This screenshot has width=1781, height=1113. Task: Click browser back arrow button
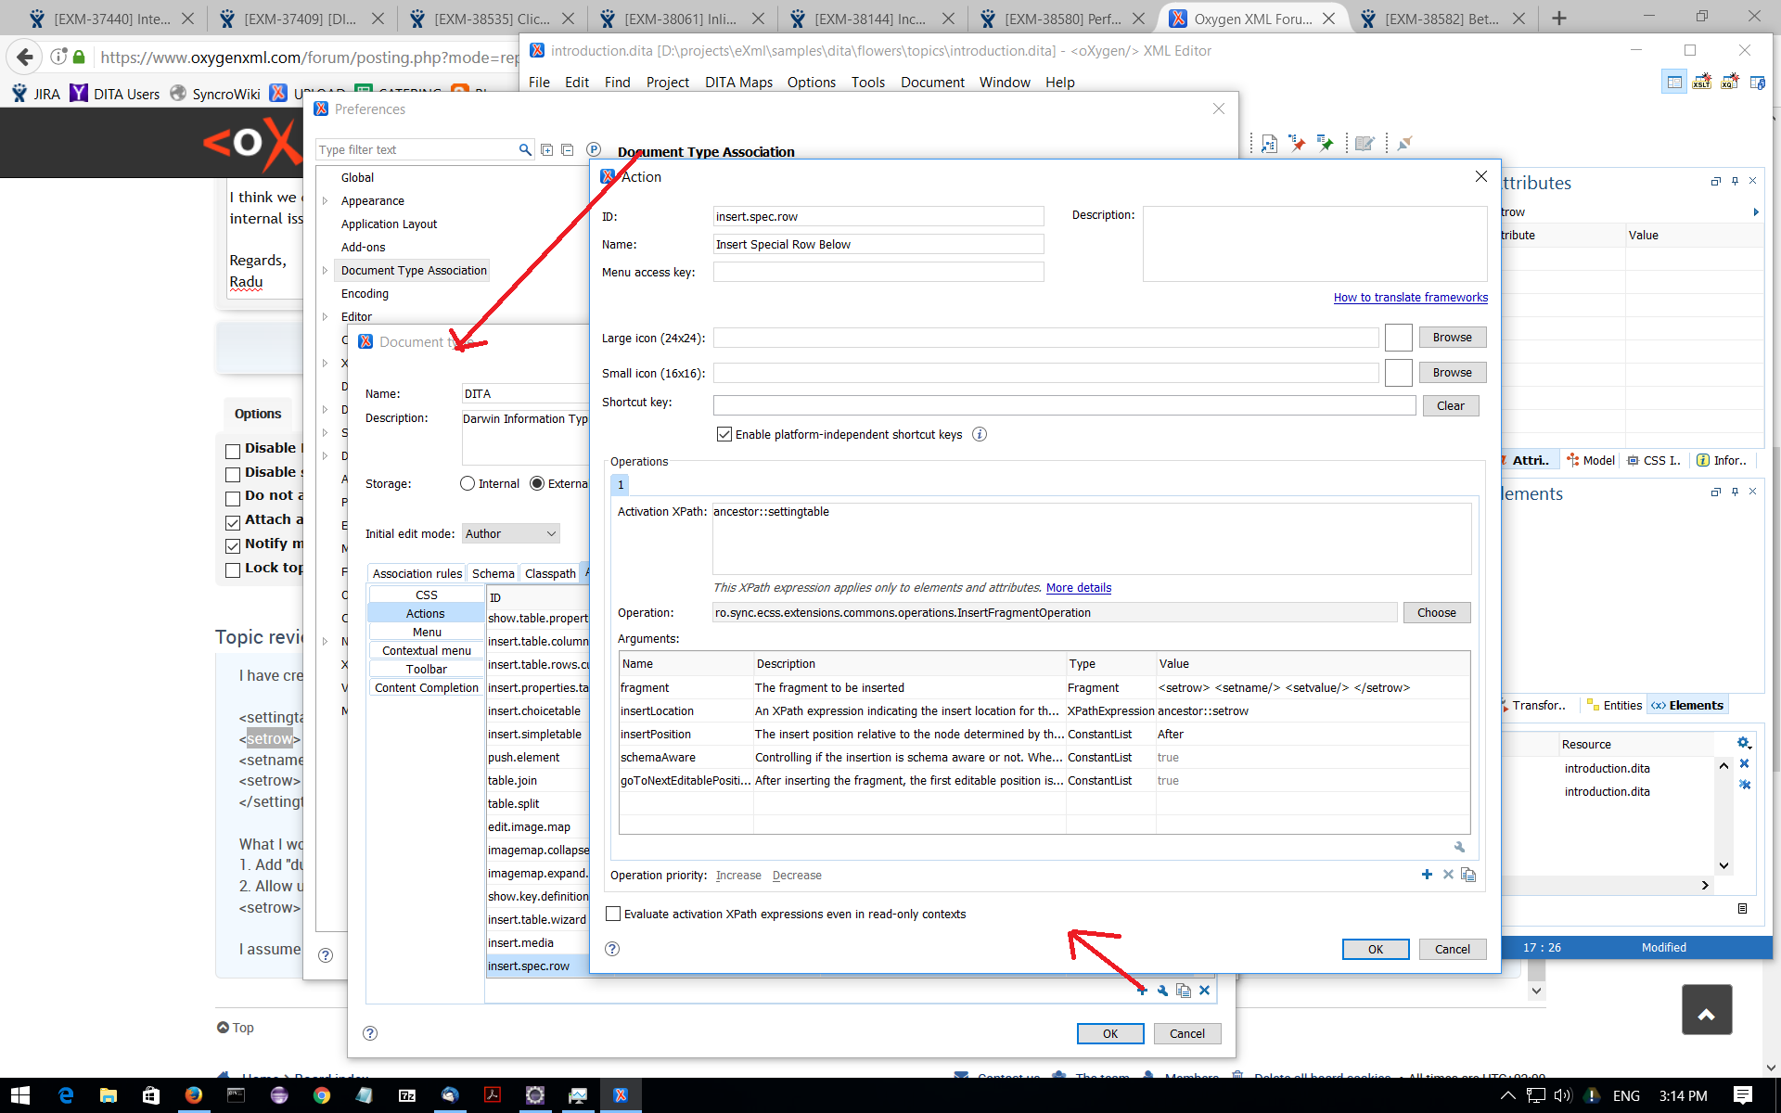(25, 57)
